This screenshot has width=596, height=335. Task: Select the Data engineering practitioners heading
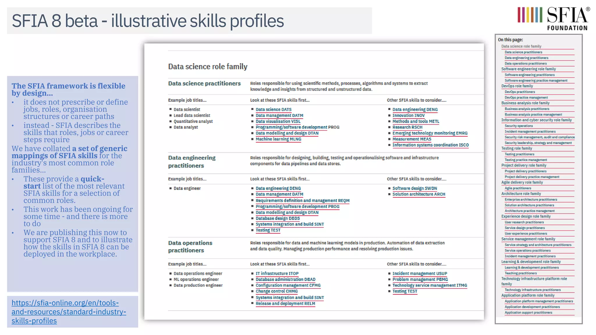(x=192, y=162)
